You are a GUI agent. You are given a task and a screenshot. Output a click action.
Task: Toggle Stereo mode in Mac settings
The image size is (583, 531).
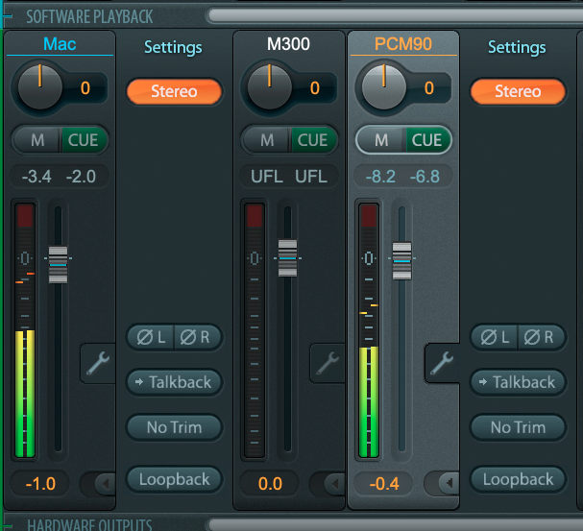(174, 91)
